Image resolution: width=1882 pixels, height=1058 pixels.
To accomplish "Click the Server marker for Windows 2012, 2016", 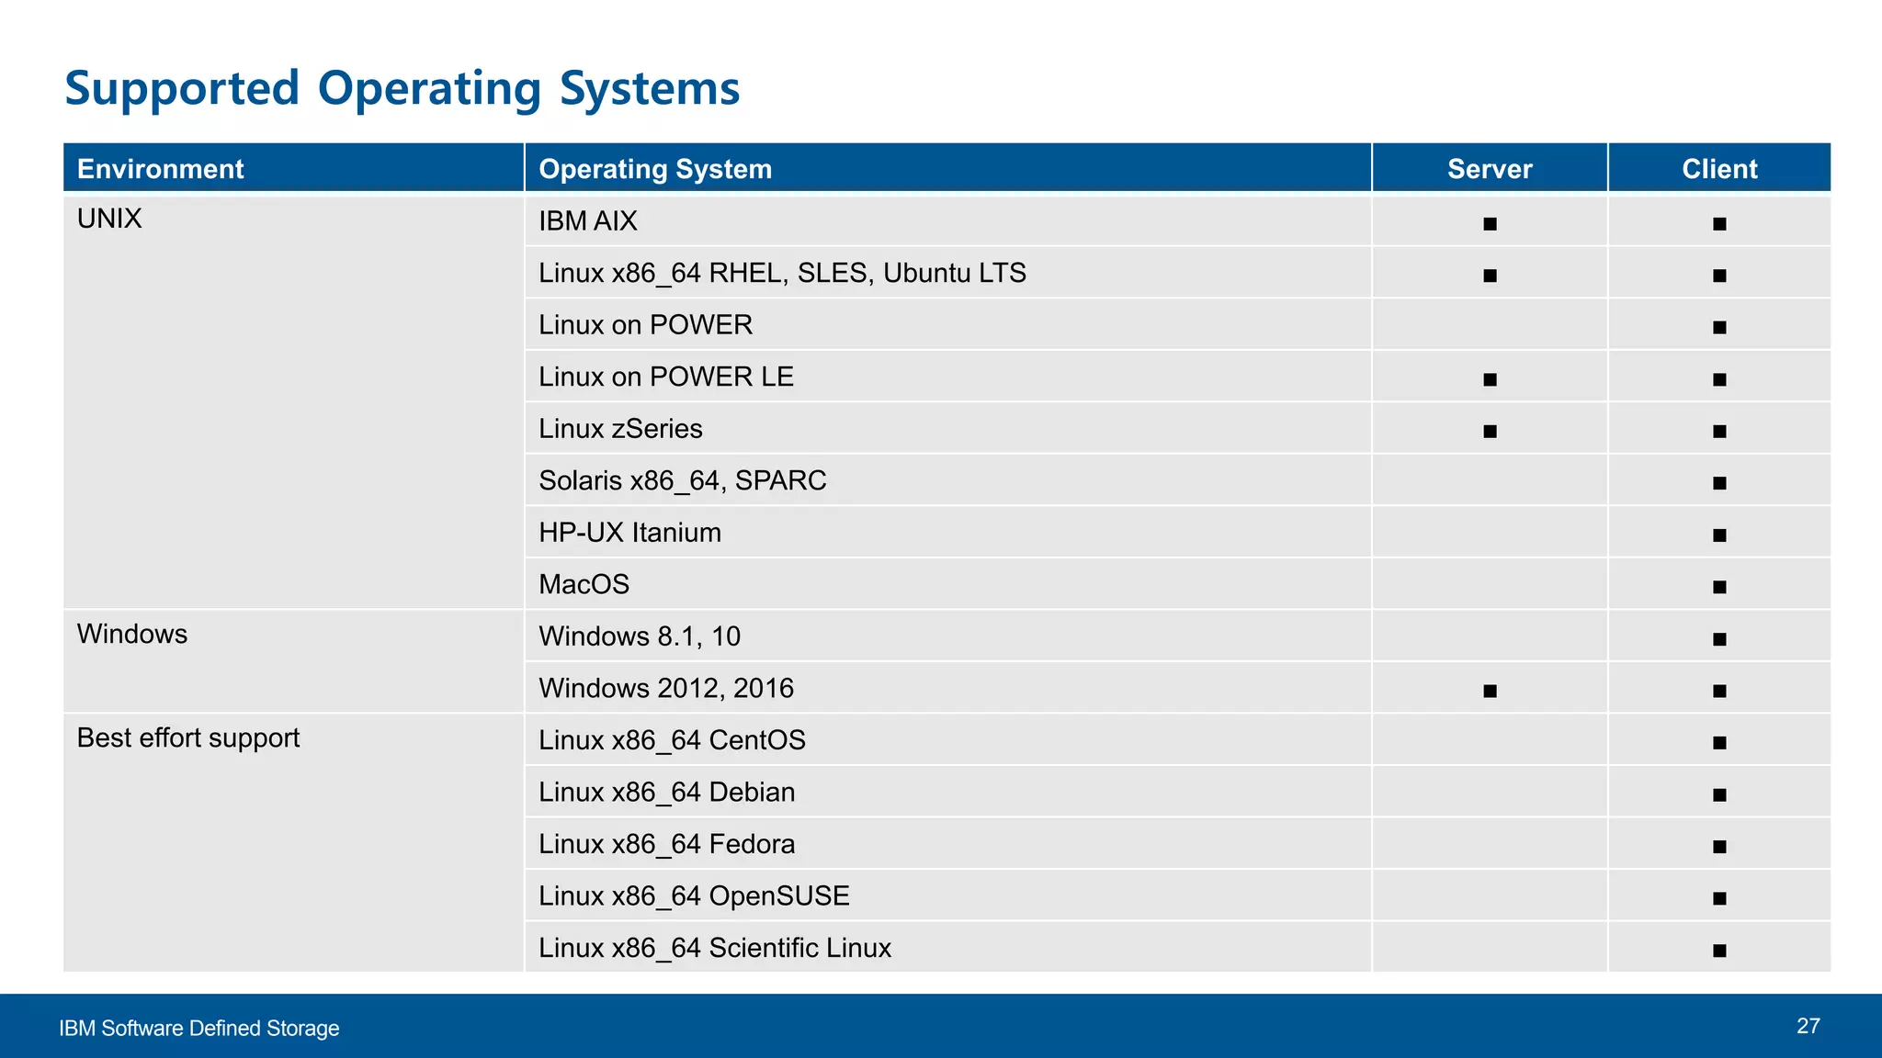I will point(1490,691).
